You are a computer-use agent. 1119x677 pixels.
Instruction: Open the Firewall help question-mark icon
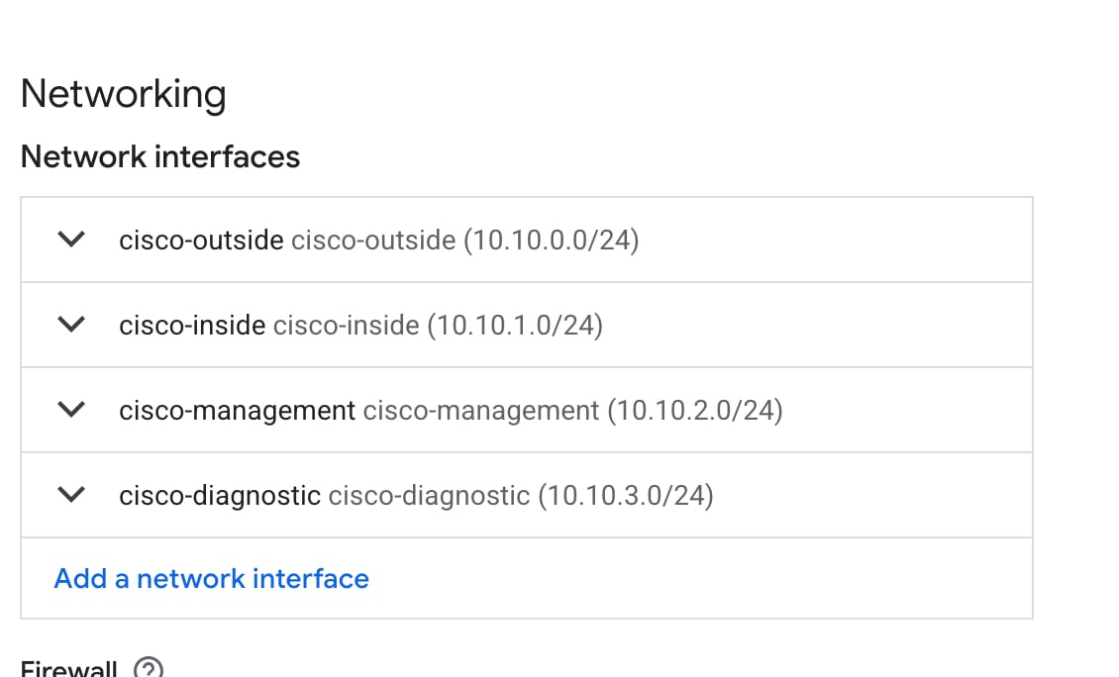pos(148,669)
